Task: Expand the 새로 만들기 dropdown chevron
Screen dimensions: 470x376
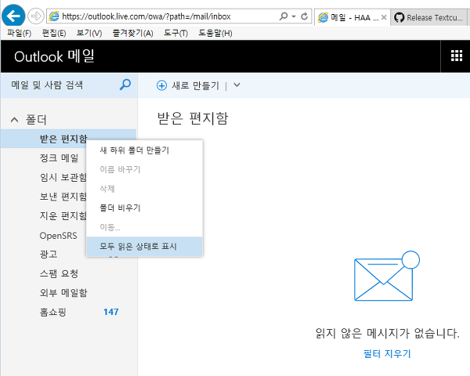Action: click(x=237, y=85)
